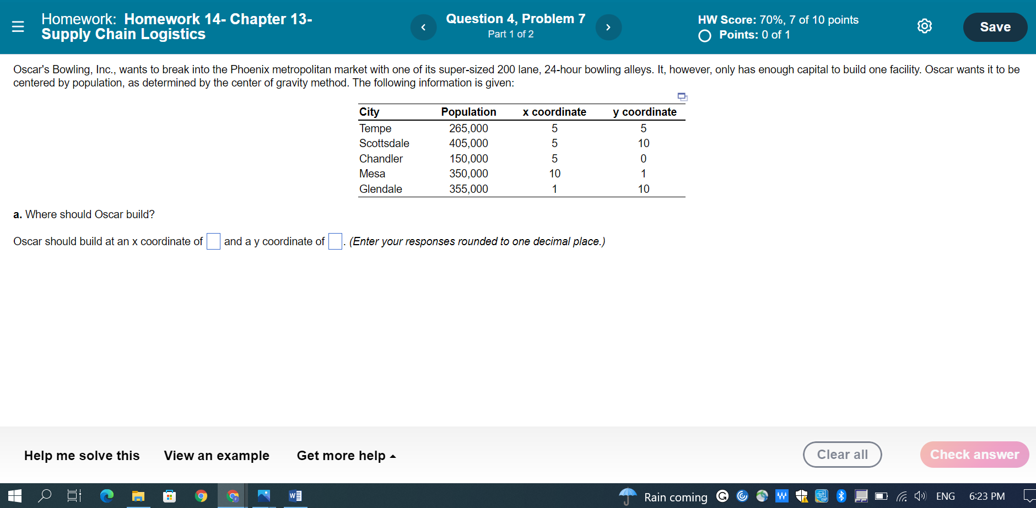Select Scottsdale population 405,000 cell
Screen dimensions: 1036x508
468,143
